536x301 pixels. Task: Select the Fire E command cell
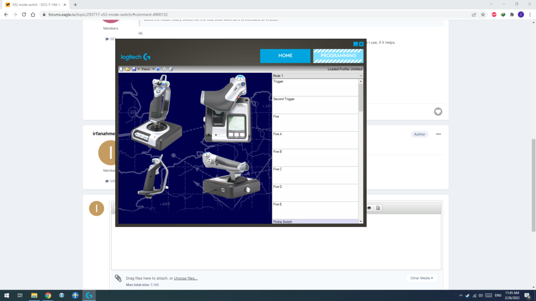point(315,210)
